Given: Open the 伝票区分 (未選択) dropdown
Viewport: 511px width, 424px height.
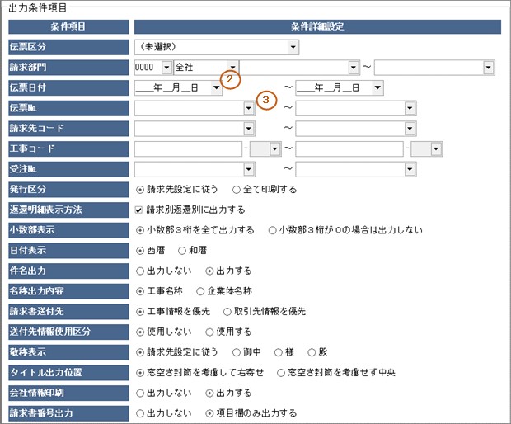Looking at the screenshot, I should tap(293, 47).
